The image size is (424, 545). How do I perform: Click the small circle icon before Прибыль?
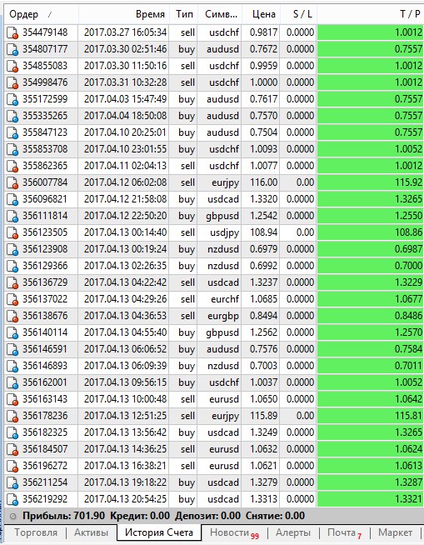[13, 516]
